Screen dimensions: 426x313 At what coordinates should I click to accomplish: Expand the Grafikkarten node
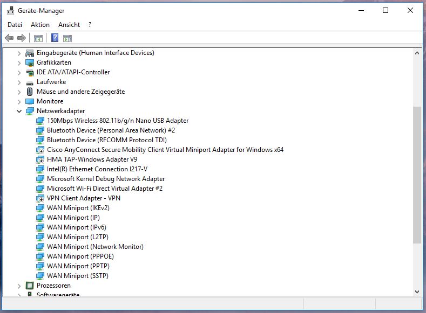[19, 63]
